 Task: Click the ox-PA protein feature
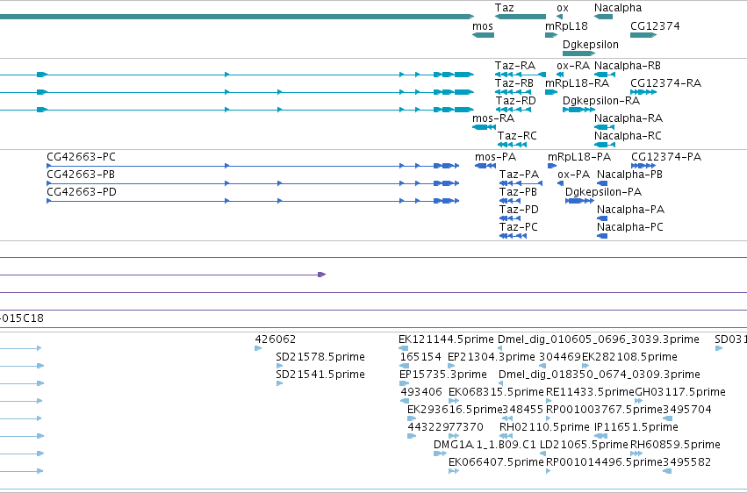click(560, 183)
